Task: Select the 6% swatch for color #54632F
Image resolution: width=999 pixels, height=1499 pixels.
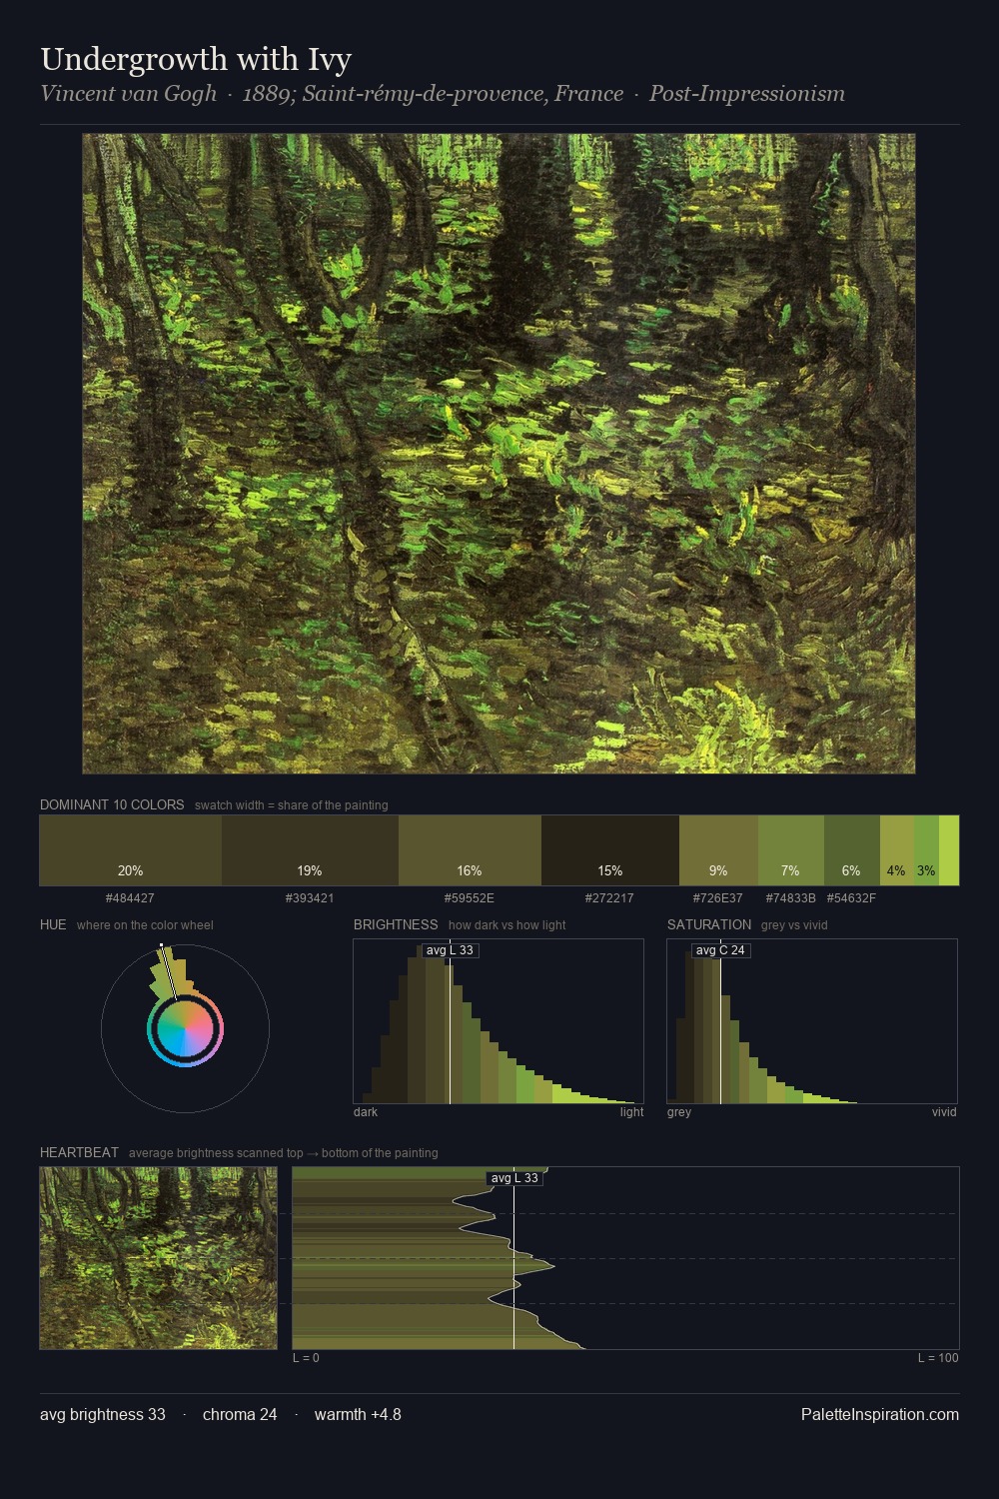Action: (852, 850)
